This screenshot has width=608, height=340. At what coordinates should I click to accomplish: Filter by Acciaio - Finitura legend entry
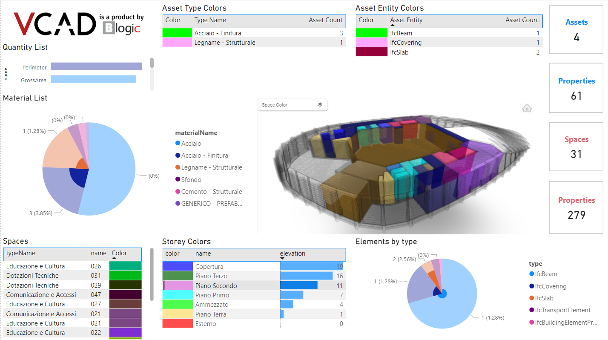pyautogui.click(x=201, y=156)
